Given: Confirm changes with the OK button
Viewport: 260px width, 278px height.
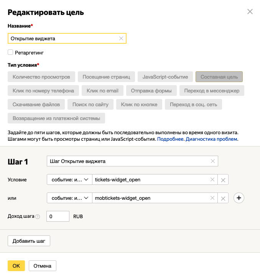Looking at the screenshot, I should pyautogui.click(x=16, y=266).
